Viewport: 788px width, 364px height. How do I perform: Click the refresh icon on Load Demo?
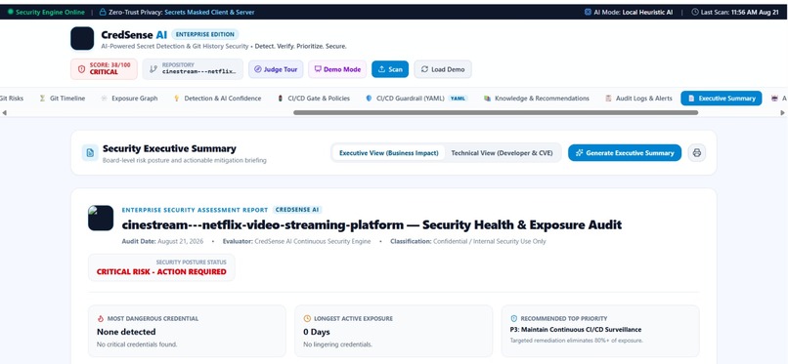pyautogui.click(x=424, y=69)
